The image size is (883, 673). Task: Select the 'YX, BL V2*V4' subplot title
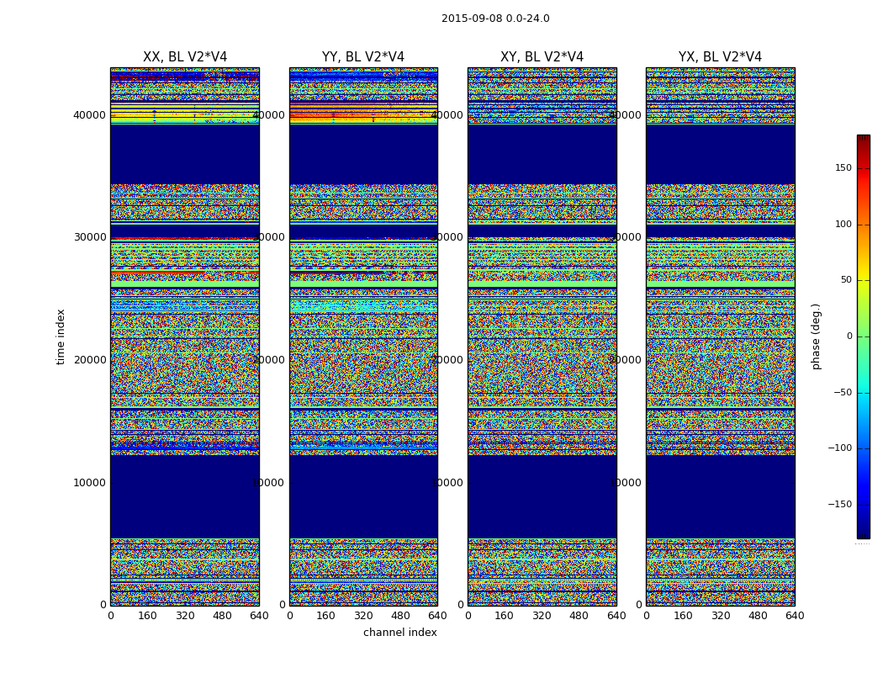coord(720,57)
